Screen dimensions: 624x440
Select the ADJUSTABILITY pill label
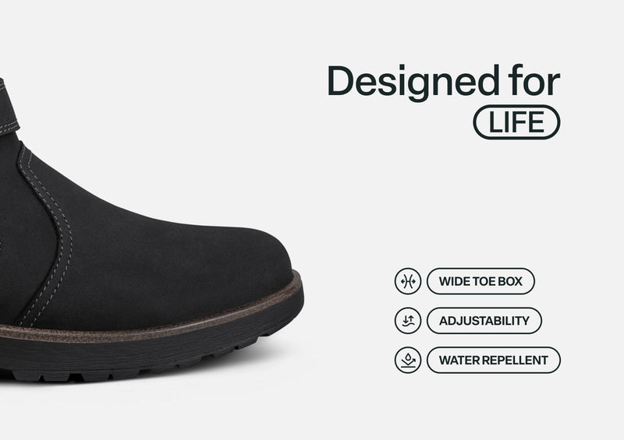(x=484, y=320)
